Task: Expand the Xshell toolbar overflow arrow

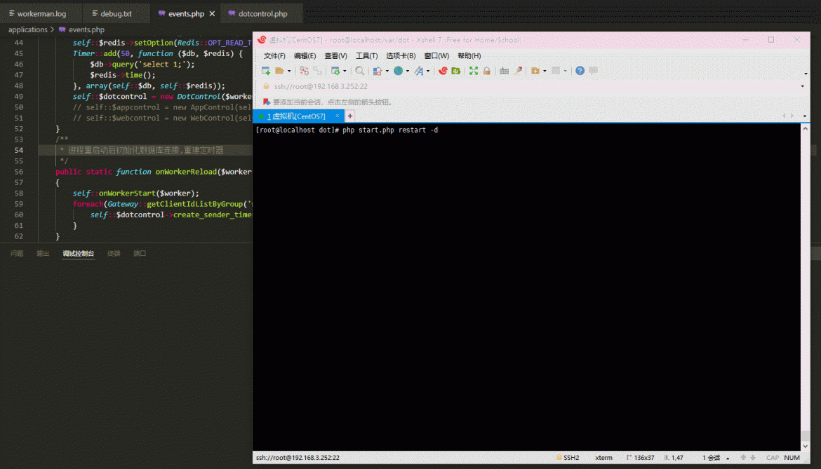Action: point(806,74)
